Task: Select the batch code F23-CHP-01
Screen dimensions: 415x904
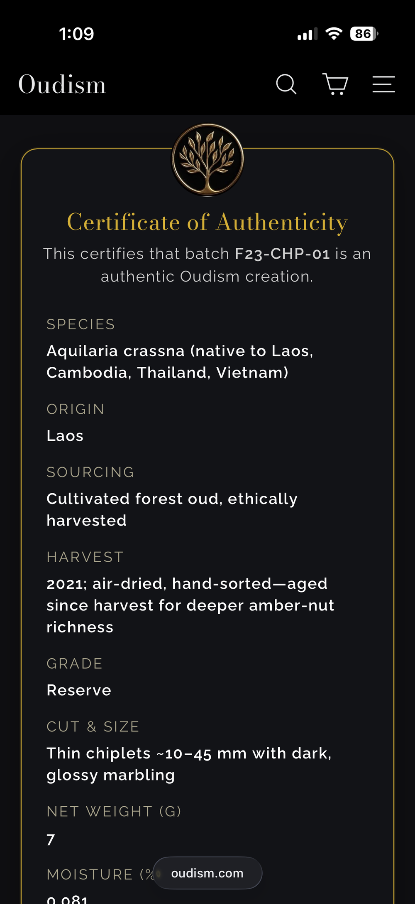Action: click(282, 254)
